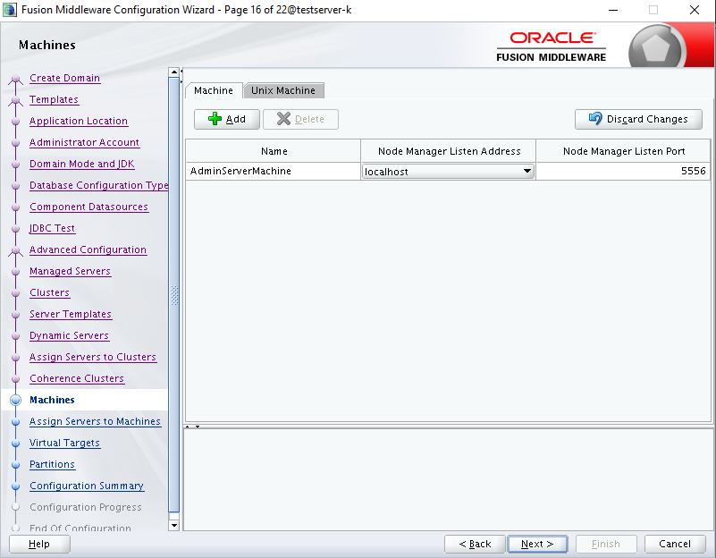Image resolution: width=716 pixels, height=558 pixels.
Task: Go to previous page with < Back
Action: pos(475,544)
